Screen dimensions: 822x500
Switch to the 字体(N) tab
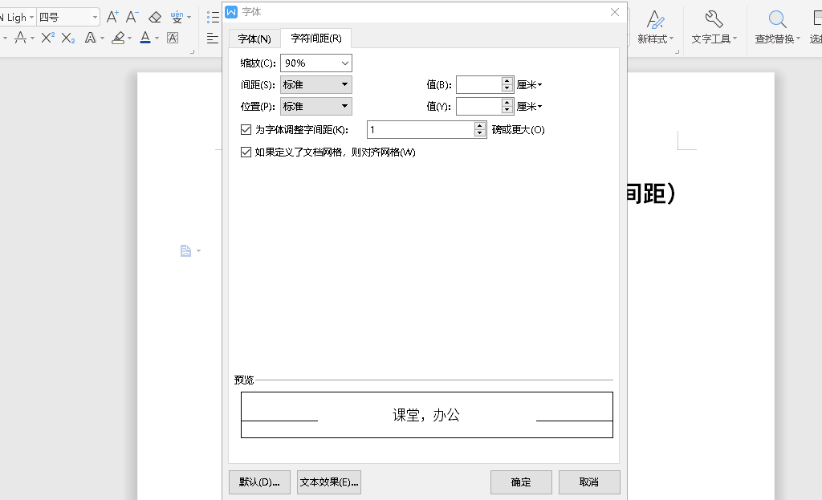pyautogui.click(x=254, y=39)
